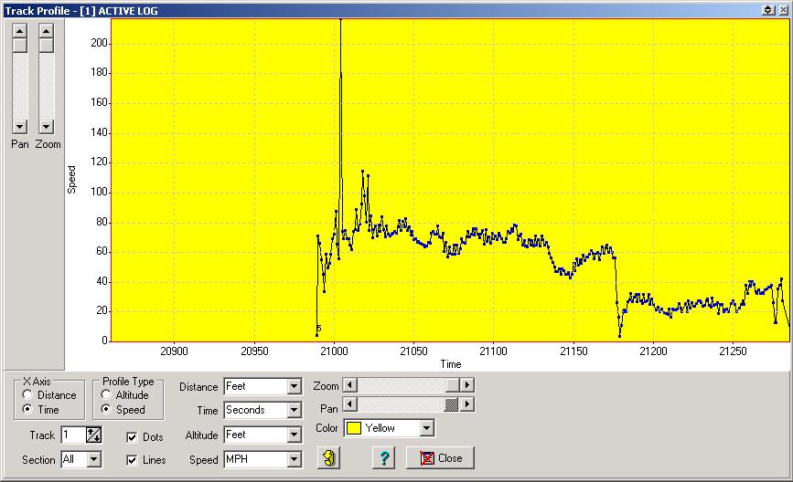Screen dimensions: 793x482
Task: Expand the Time units dropdown showing Seconds
Action: point(293,411)
